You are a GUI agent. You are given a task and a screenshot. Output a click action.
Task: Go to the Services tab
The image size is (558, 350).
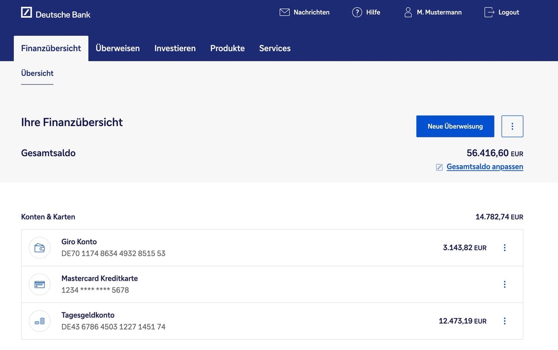(x=275, y=48)
